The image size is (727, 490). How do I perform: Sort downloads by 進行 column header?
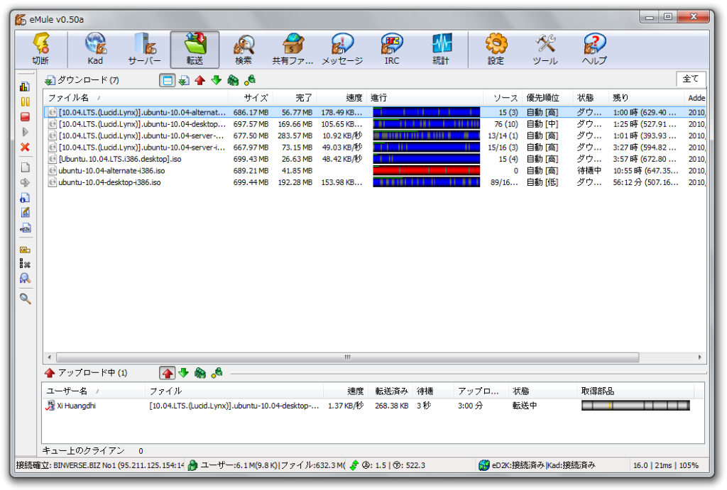[x=425, y=98]
